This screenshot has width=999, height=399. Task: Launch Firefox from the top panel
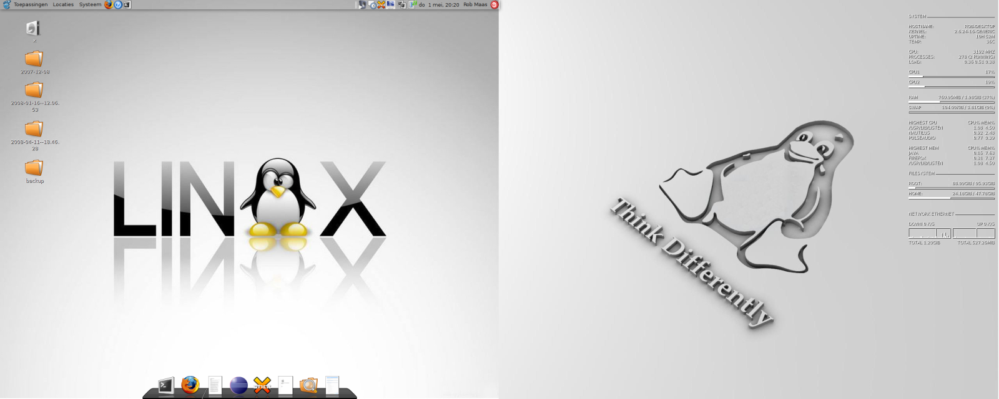(x=109, y=4)
